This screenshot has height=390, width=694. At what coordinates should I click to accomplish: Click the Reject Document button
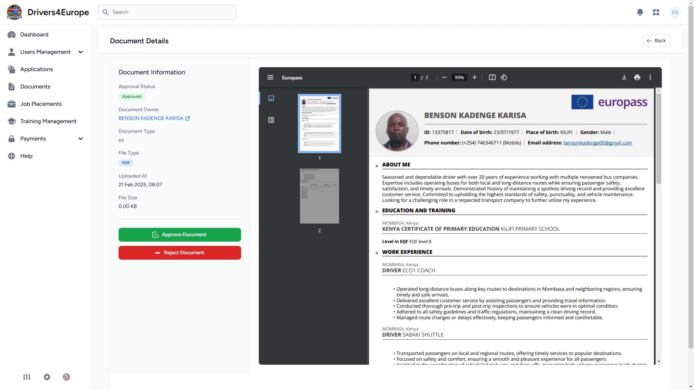point(180,253)
